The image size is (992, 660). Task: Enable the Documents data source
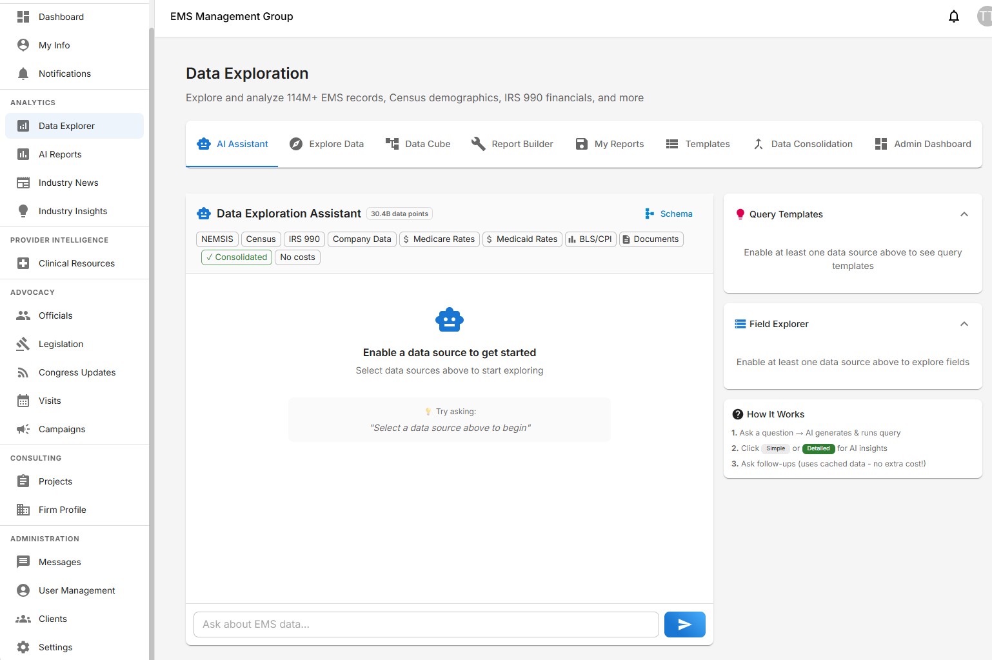[651, 239]
